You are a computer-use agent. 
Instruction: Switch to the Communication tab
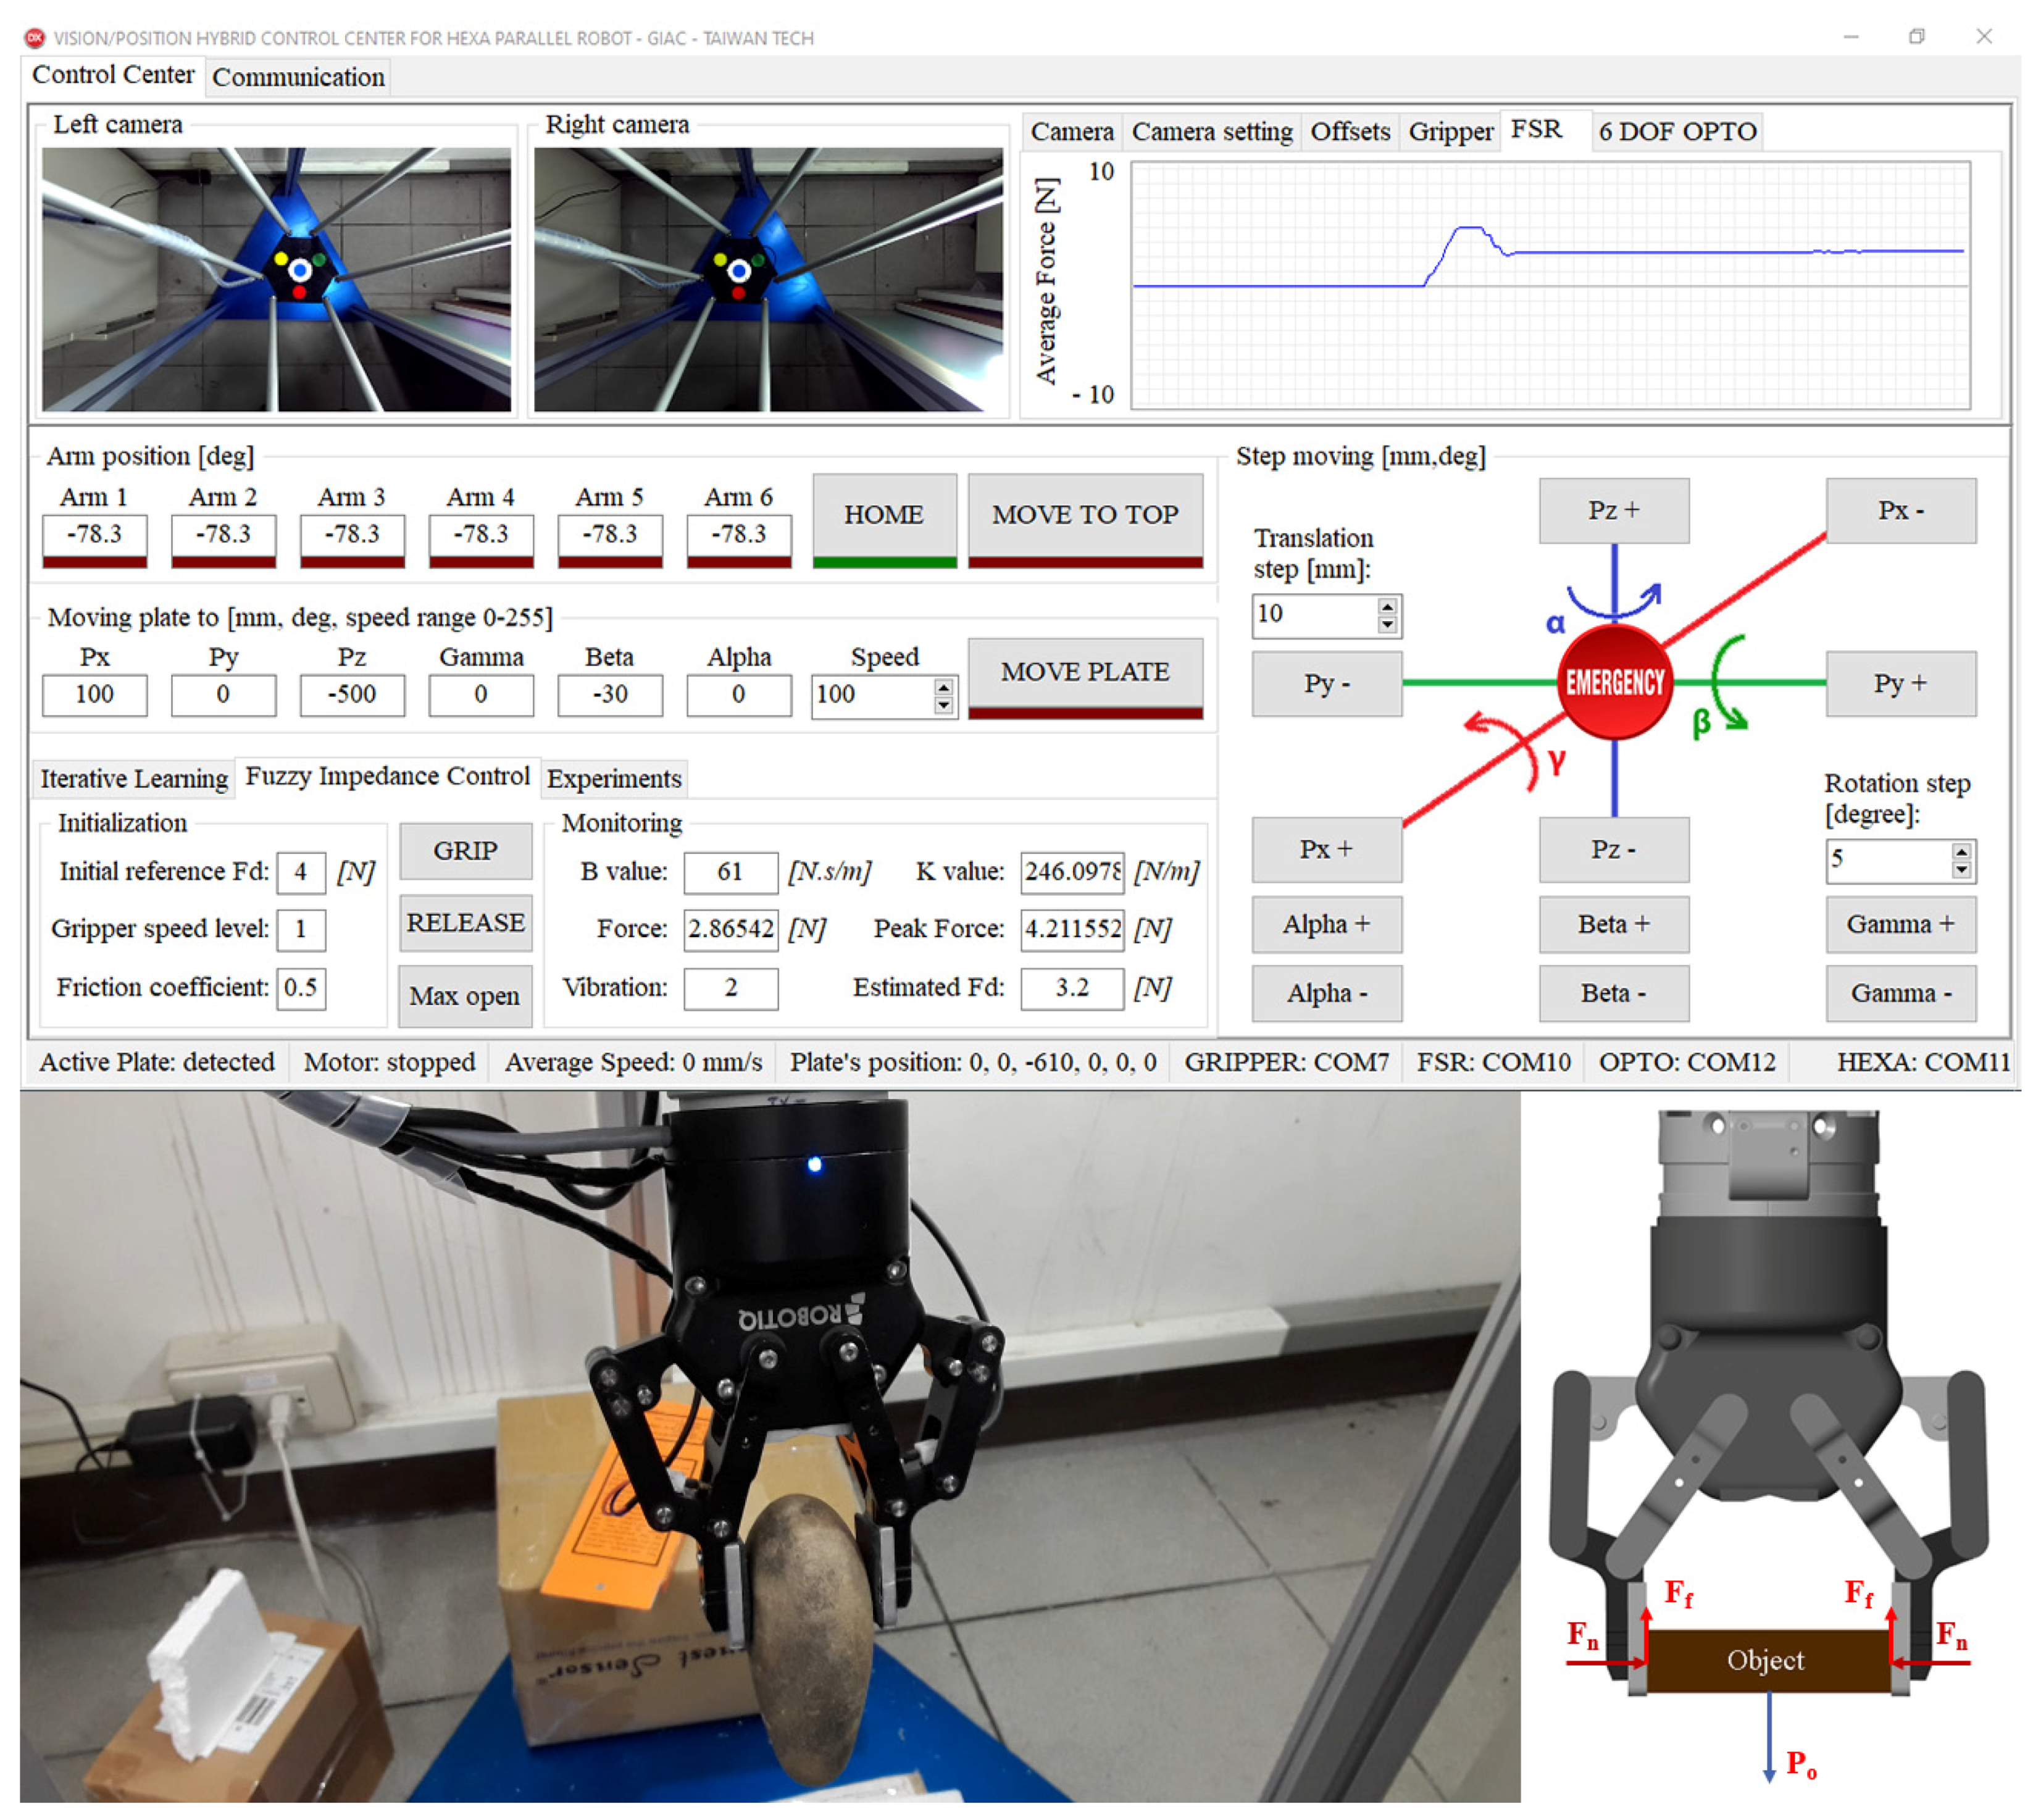[298, 77]
